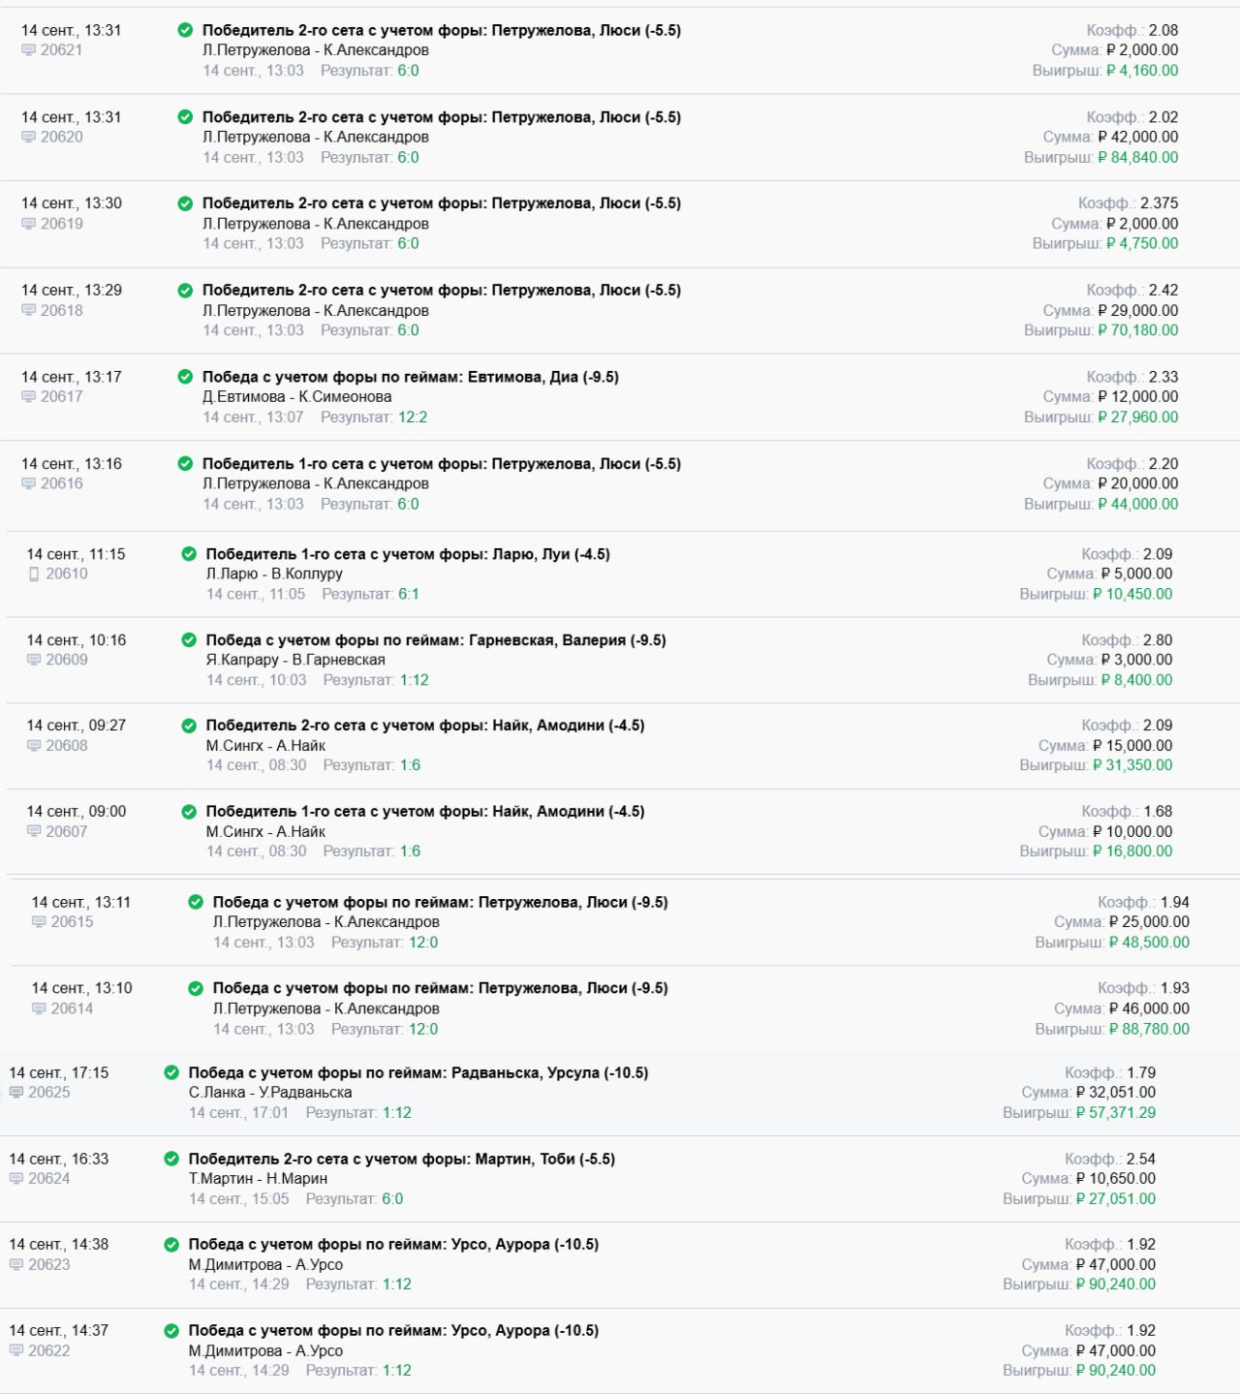Open the Т.Мартин - Н.Марин match

258,1178
